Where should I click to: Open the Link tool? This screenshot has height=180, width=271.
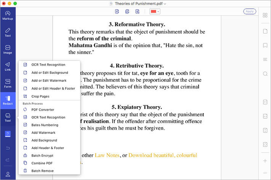click(x=8, y=67)
